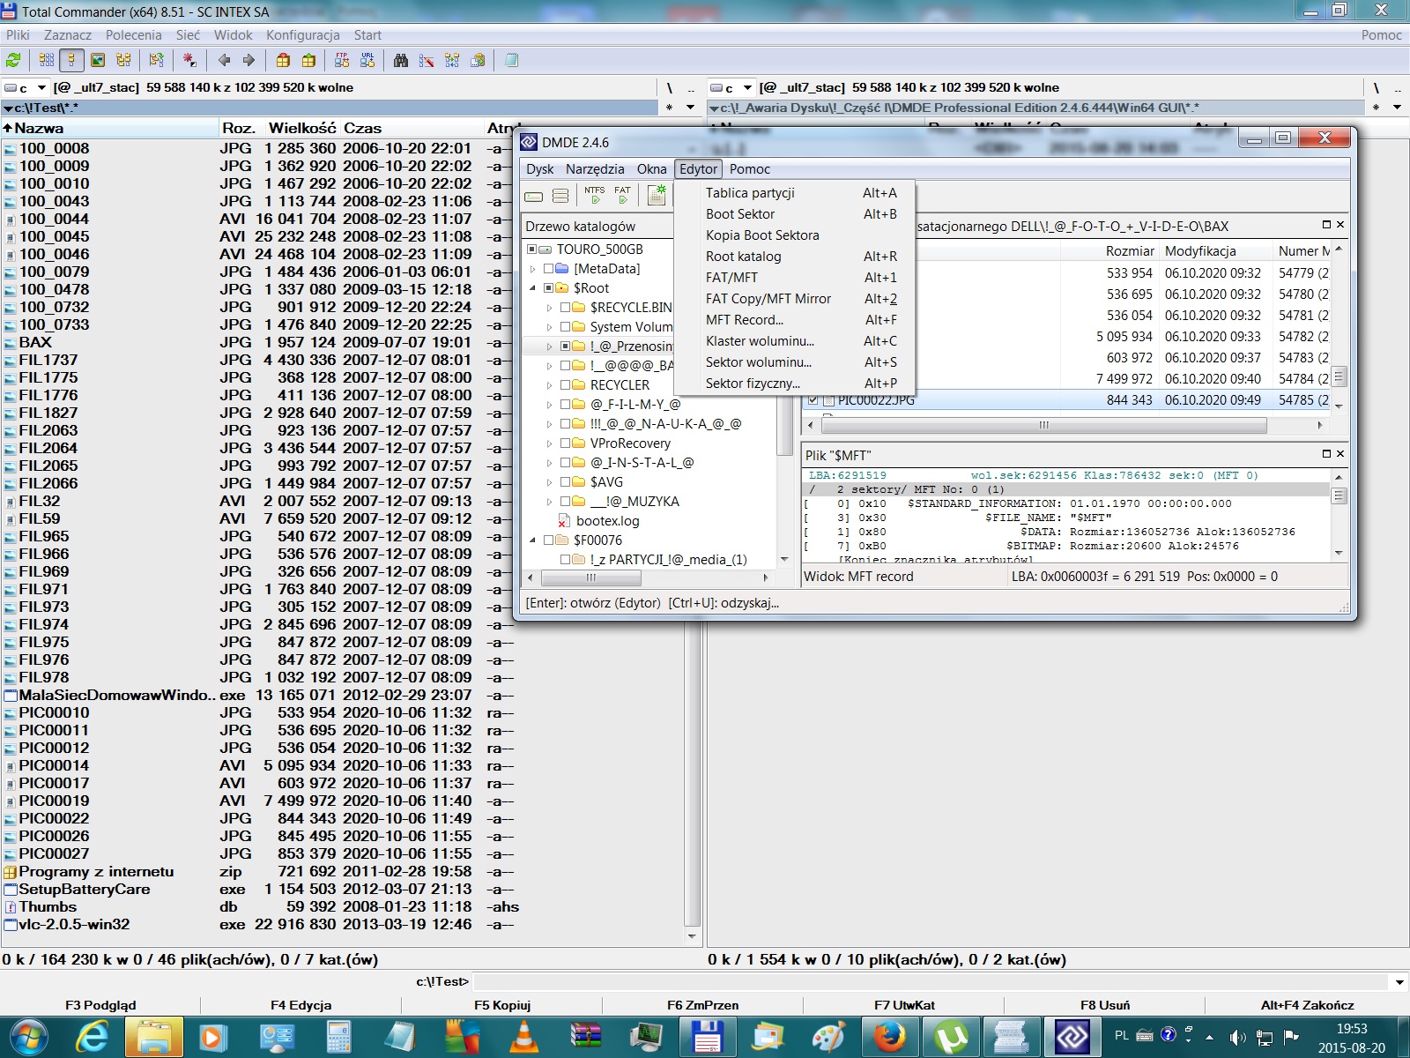Select Sektor fizyczny... in the Edytor menu
The image size is (1410, 1058).
795,384
